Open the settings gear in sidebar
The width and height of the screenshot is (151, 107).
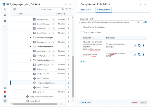(x=5, y=15)
